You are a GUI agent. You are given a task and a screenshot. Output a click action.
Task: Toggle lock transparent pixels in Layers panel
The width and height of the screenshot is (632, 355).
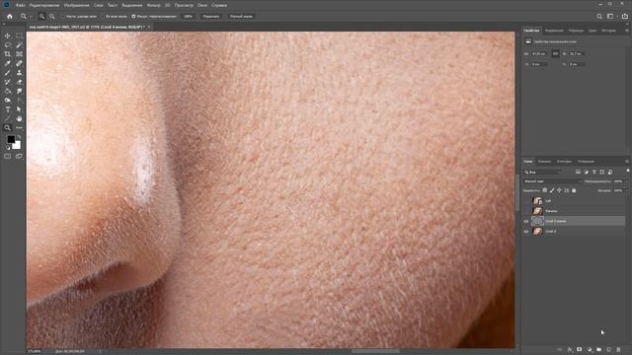coord(545,190)
